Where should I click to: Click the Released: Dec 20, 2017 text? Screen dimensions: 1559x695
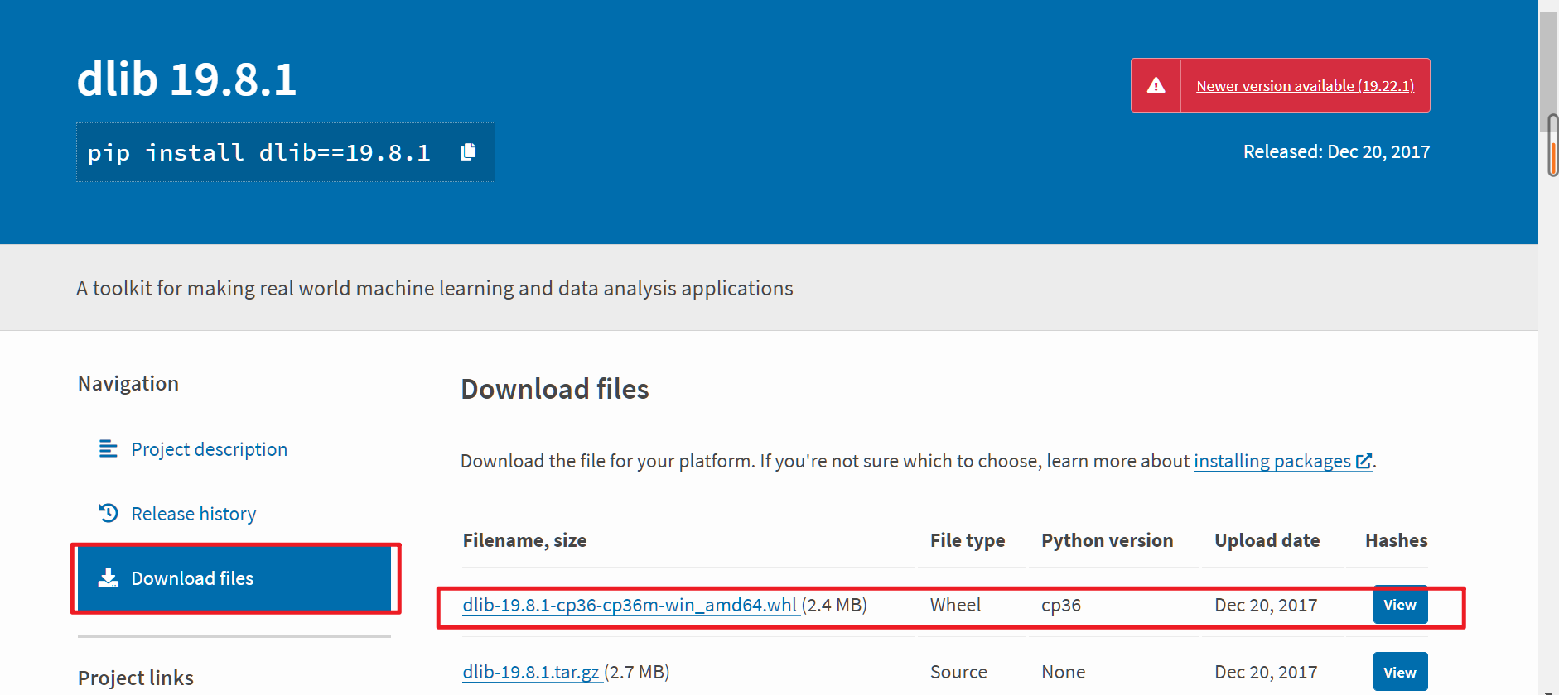1336,151
